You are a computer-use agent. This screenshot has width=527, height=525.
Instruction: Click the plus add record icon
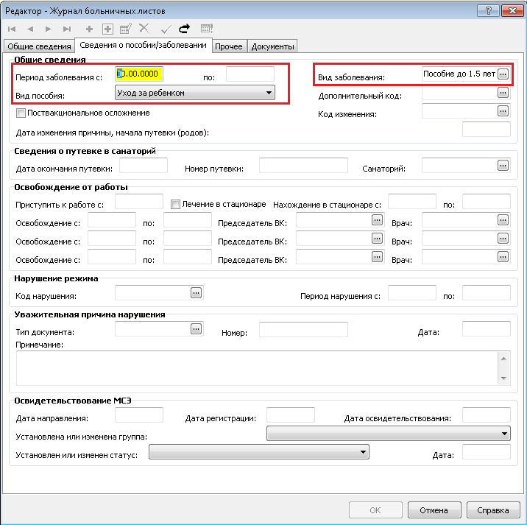point(89,29)
